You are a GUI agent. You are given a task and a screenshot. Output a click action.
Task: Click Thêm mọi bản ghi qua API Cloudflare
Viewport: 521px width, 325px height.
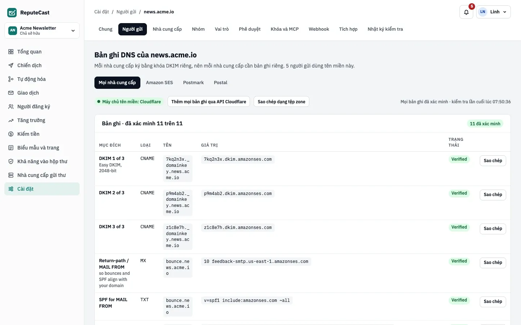click(209, 102)
